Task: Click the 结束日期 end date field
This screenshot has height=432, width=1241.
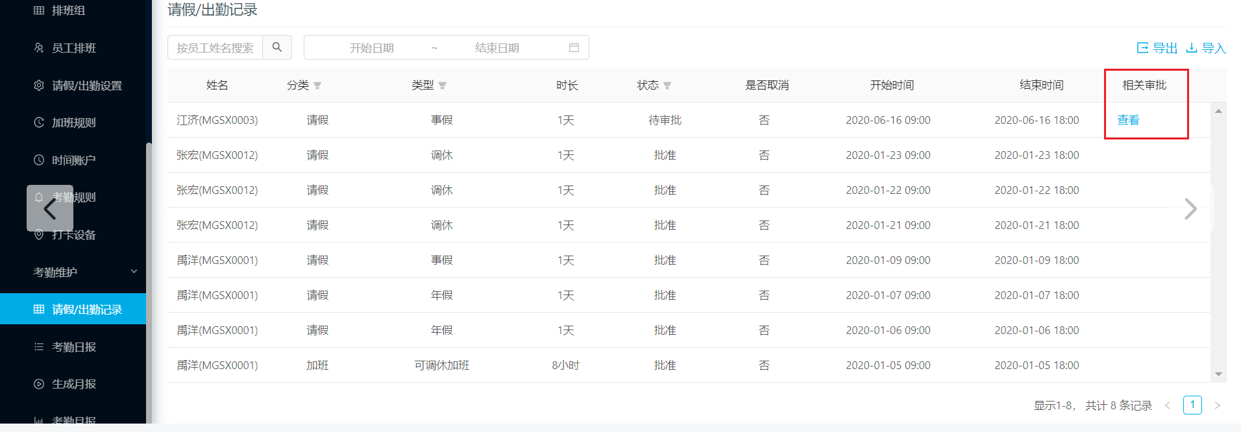Action: pyautogui.click(x=497, y=47)
